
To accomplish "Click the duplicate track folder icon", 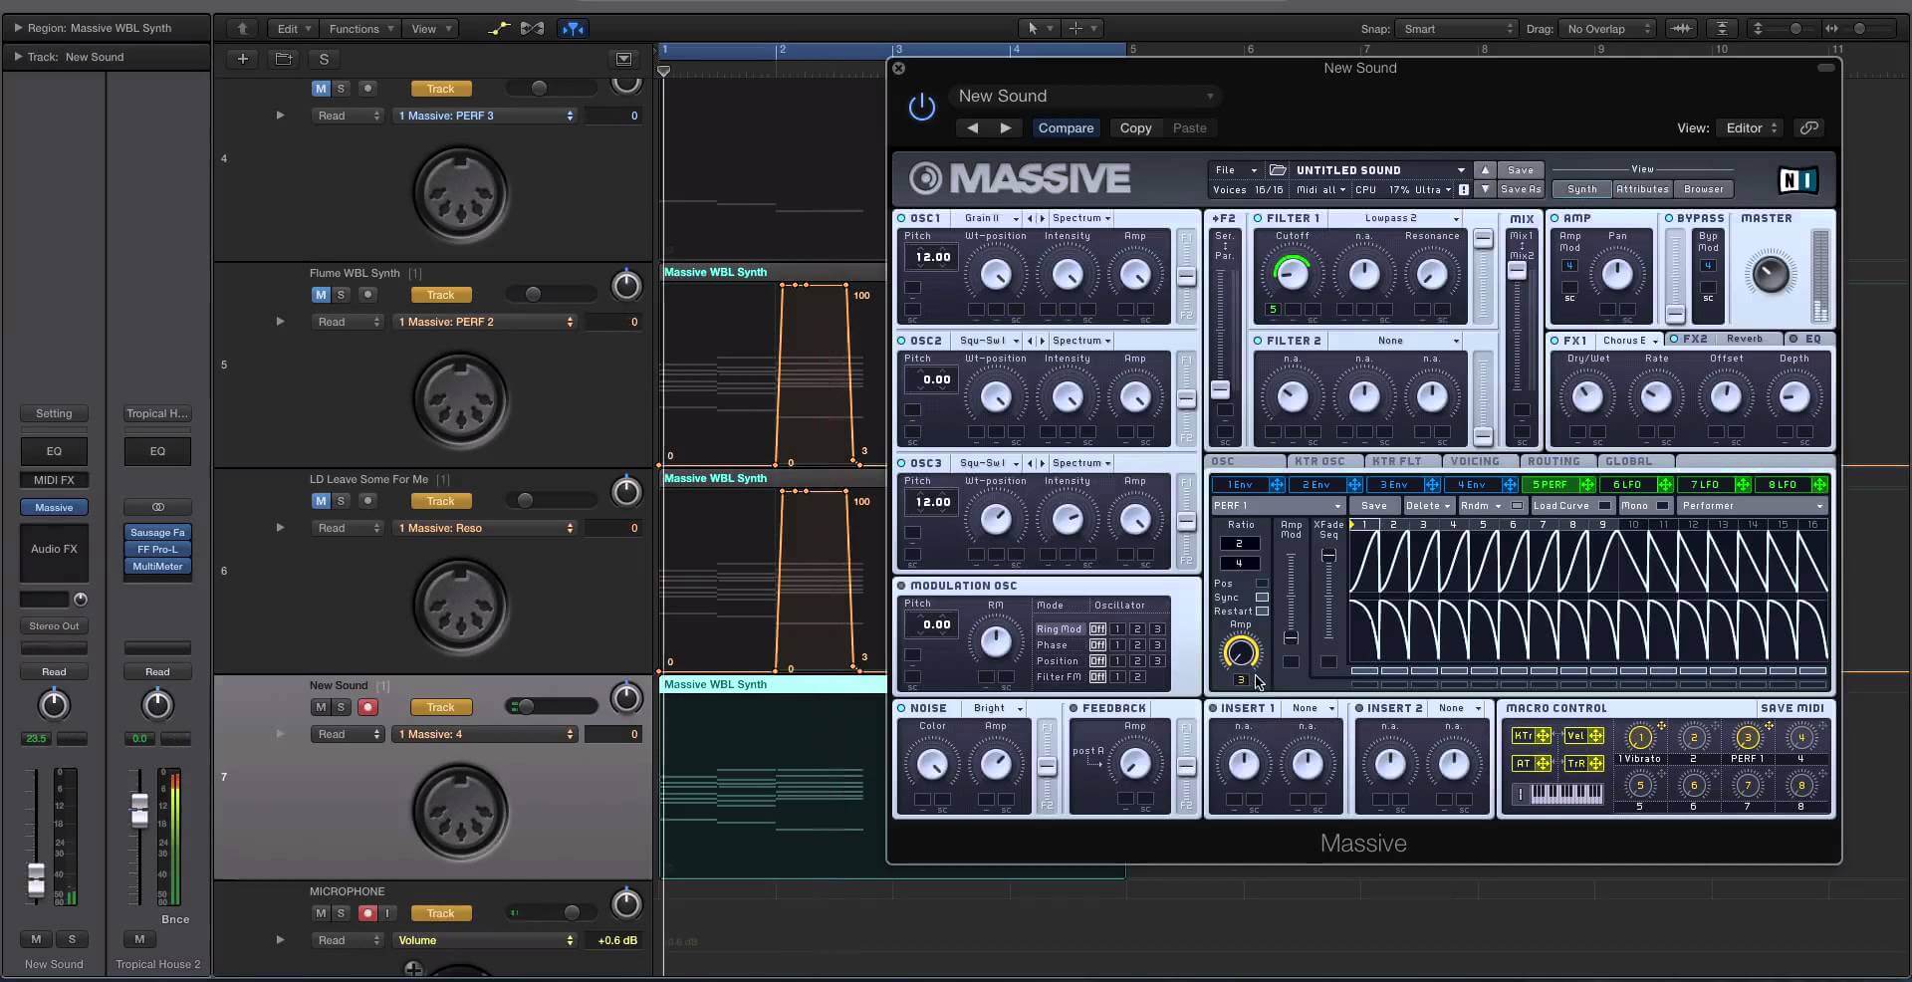I will tap(284, 59).
